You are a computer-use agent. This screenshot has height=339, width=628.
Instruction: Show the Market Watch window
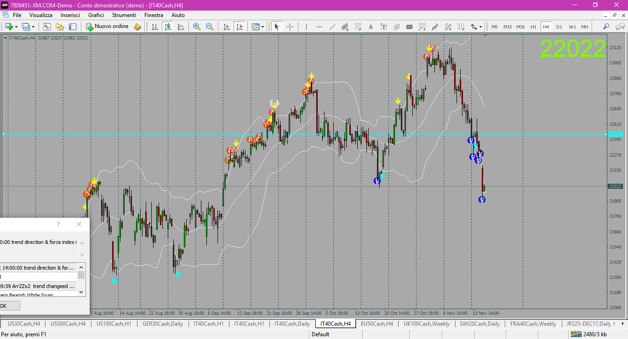click(46, 27)
